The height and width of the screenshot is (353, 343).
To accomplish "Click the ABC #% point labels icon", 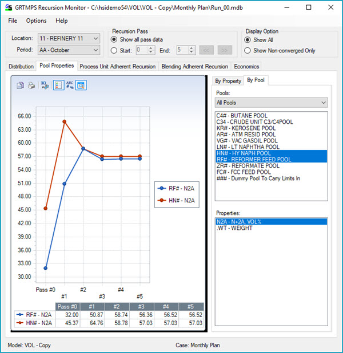I will 70,85.
